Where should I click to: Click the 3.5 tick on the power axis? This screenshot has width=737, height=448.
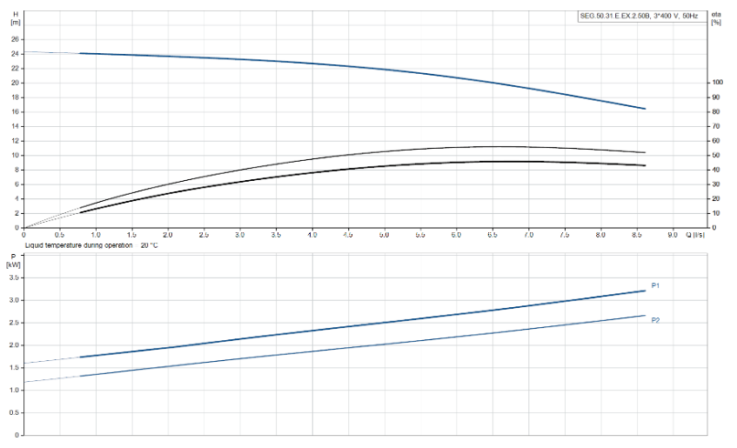pos(14,277)
